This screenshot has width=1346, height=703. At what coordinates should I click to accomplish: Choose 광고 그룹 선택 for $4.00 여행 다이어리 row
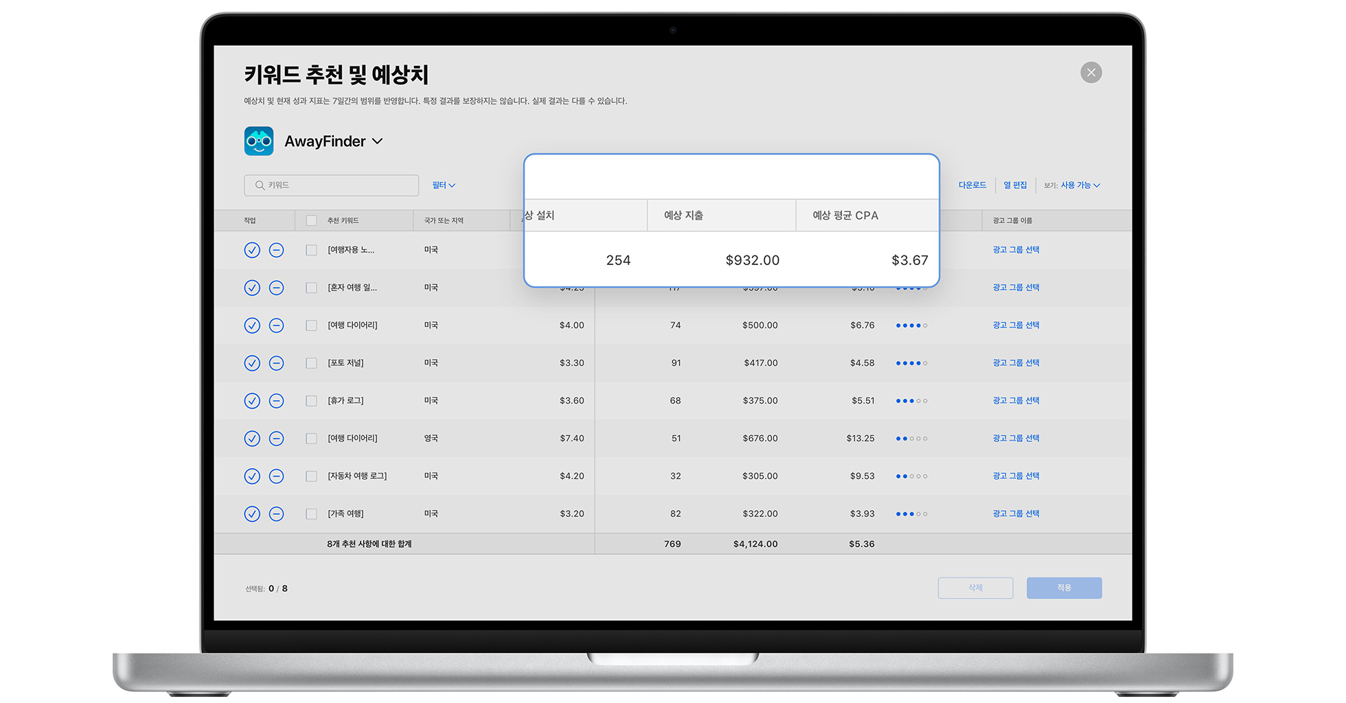coord(1016,325)
